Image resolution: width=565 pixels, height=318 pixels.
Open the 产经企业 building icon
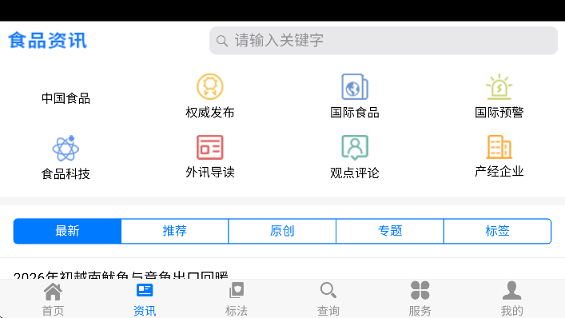(x=499, y=147)
